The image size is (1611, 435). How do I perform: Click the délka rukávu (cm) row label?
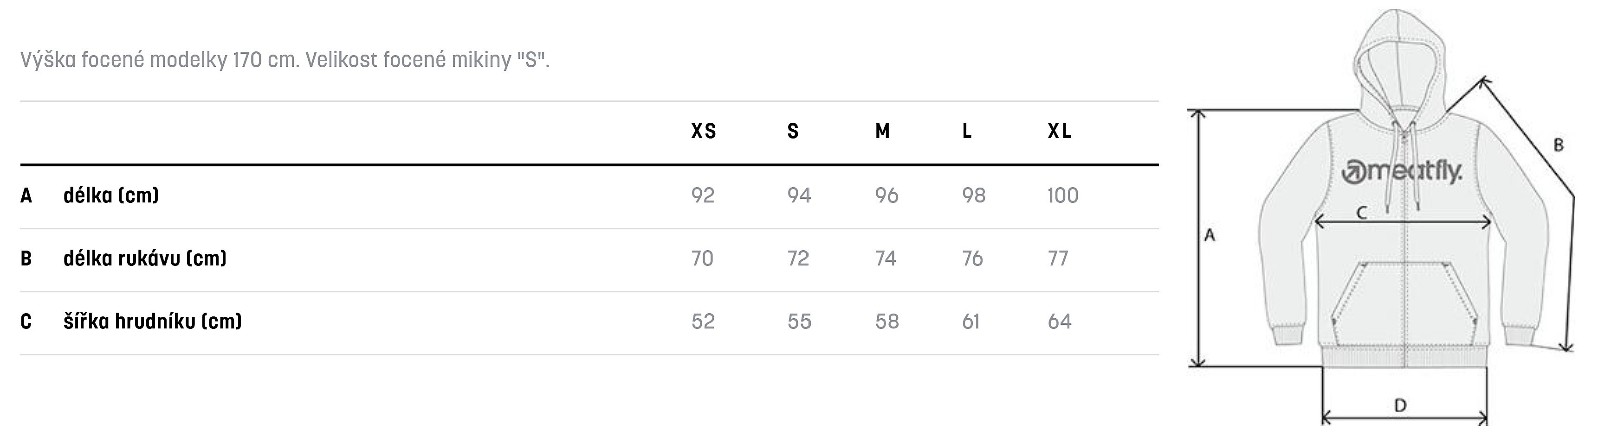pyautogui.click(x=145, y=258)
